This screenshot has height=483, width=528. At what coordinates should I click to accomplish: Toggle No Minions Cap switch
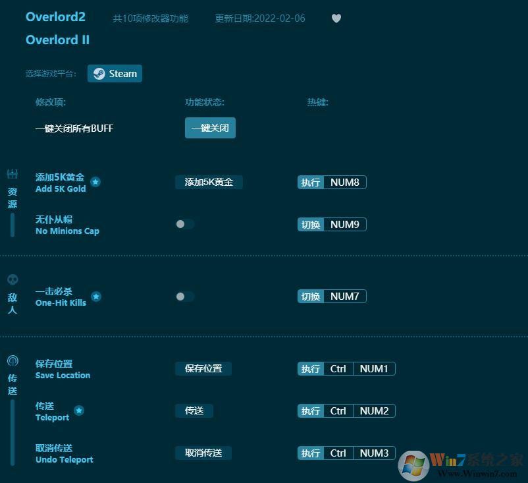pos(185,224)
